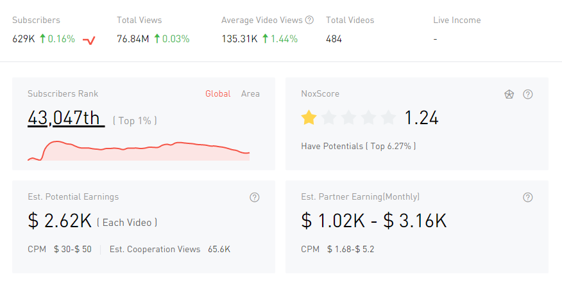
Task: Click the green arrow beside Total Views 0.03%
Action: (157, 39)
